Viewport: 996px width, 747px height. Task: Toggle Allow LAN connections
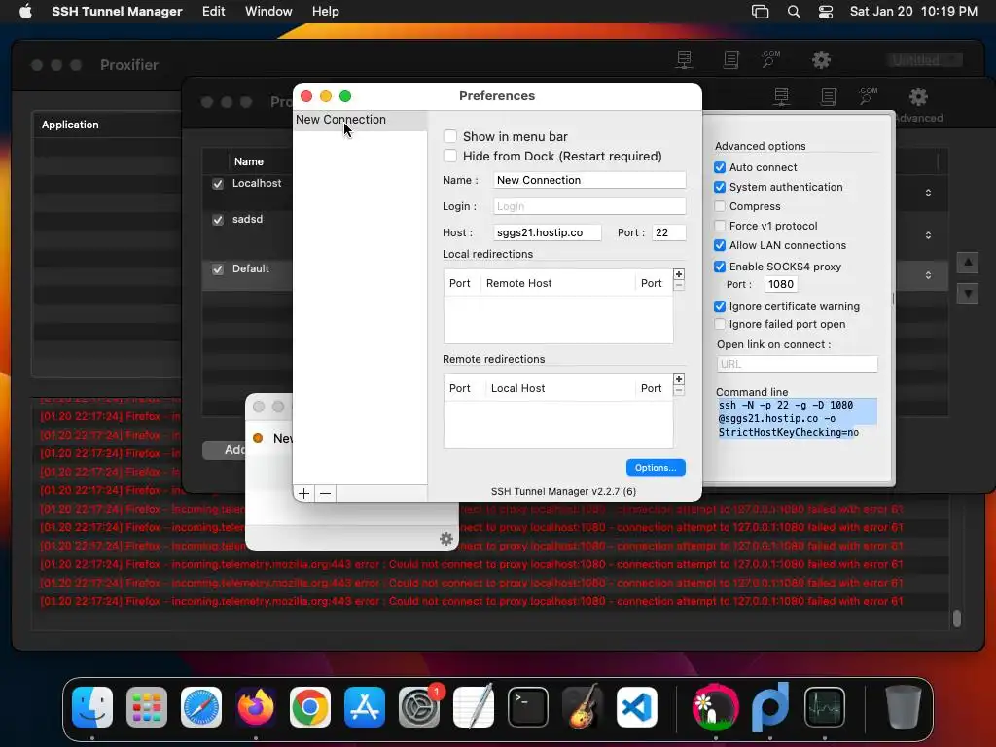[720, 245]
